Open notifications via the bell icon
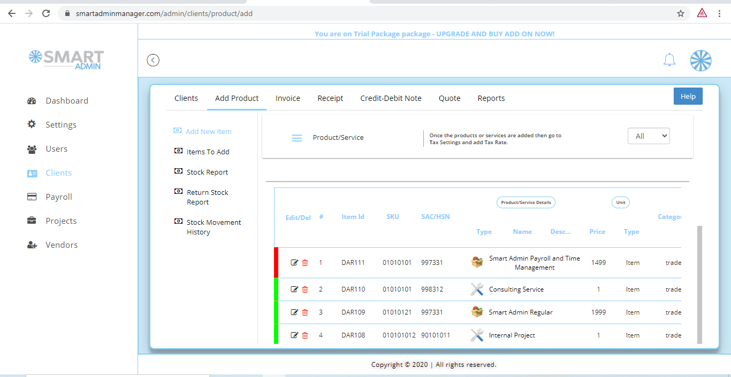The height and width of the screenshot is (377, 731). (x=669, y=60)
